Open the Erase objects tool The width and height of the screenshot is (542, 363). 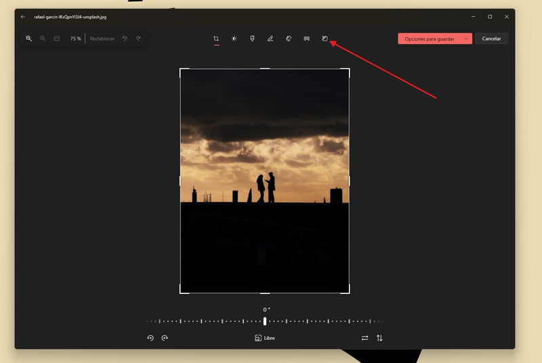coord(289,39)
